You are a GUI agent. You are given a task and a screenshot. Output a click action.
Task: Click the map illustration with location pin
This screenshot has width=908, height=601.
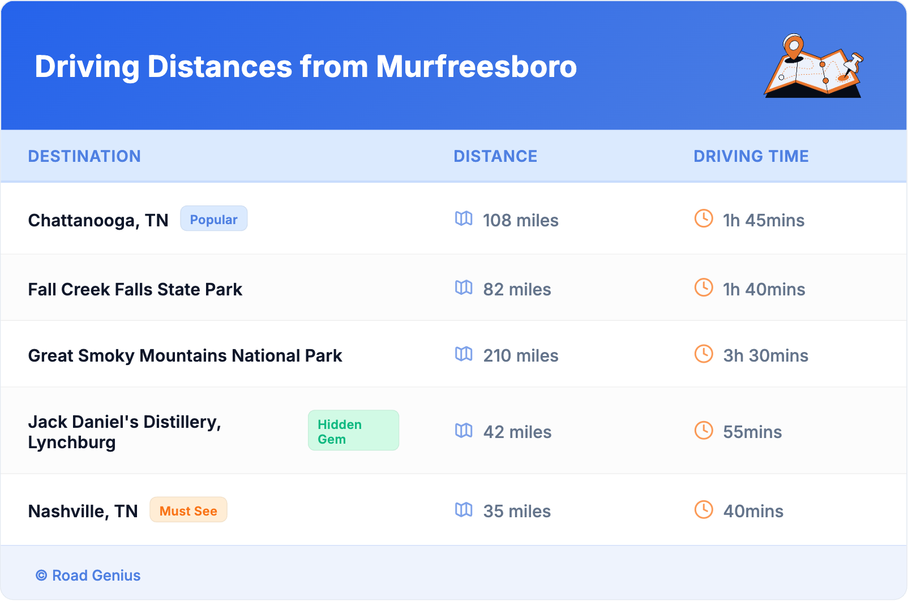[x=813, y=67]
